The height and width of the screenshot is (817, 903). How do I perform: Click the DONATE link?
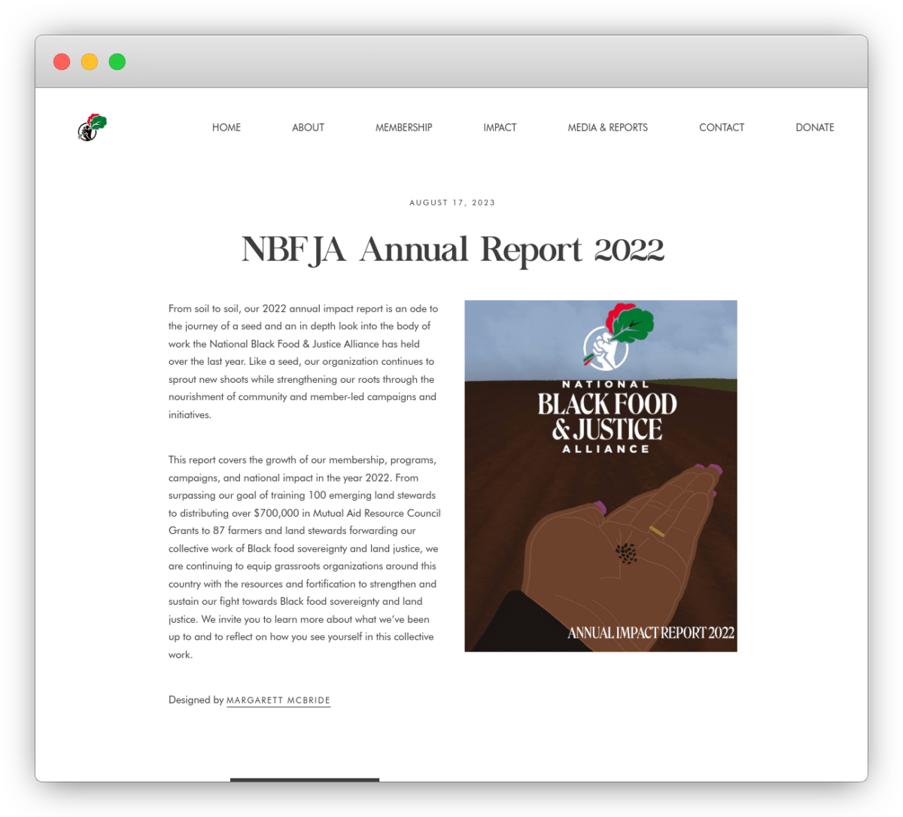coord(815,128)
